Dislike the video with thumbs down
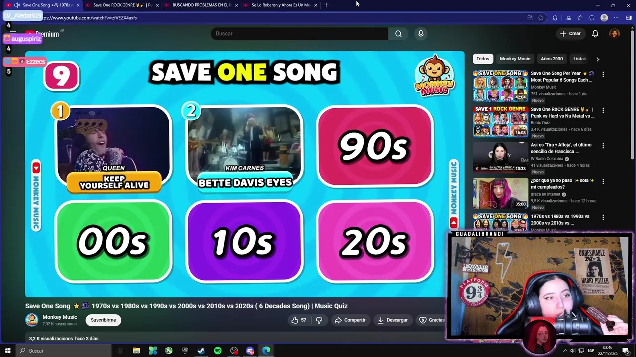Screen dimensions: 636x357 coord(319,320)
